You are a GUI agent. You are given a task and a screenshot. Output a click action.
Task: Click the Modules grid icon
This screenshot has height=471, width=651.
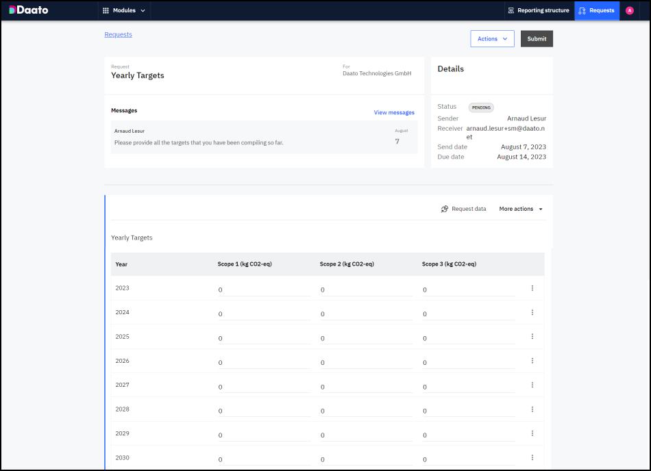(106, 10)
